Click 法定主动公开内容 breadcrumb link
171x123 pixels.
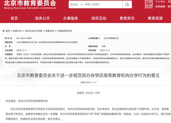tap(33, 31)
